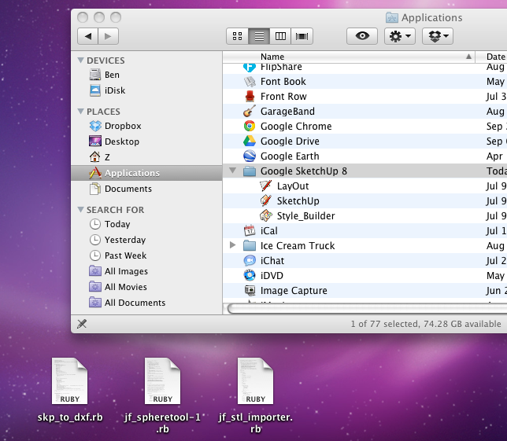Switch to column view
The image size is (507, 441).
coord(280,36)
